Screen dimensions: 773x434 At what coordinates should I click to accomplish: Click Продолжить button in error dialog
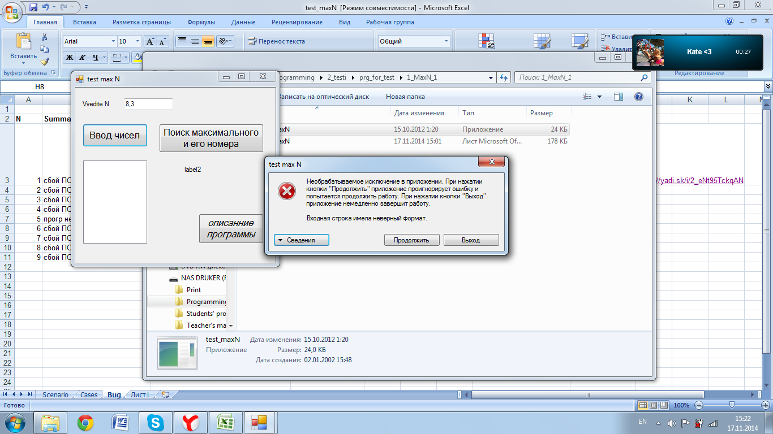point(411,240)
